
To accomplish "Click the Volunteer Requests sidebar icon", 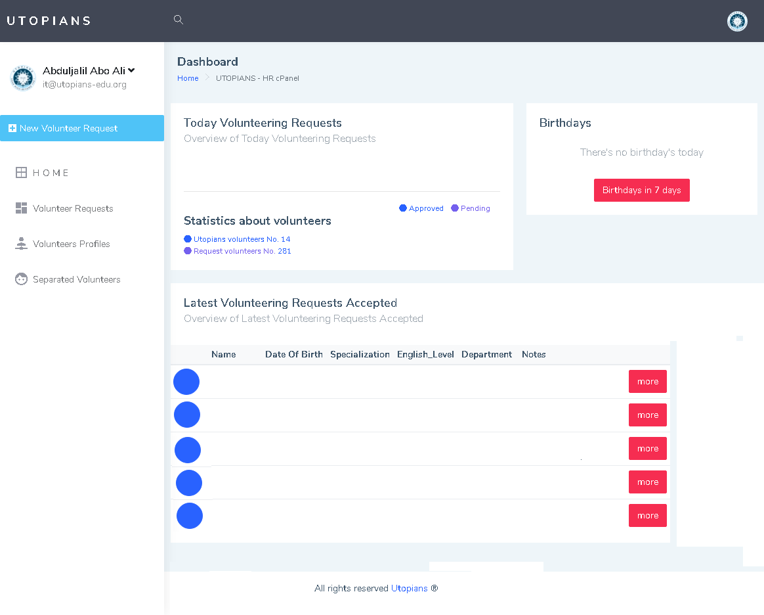I will pos(21,208).
